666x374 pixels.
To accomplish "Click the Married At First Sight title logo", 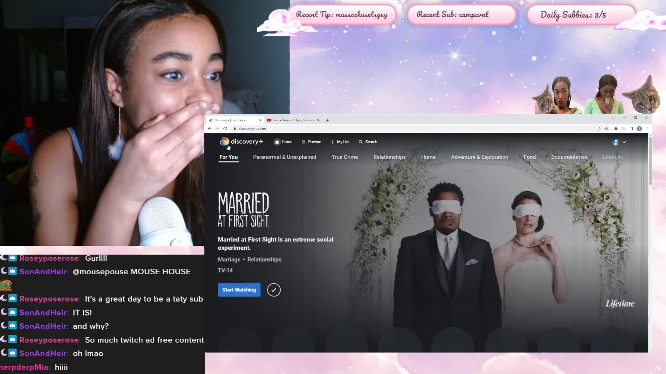I will tap(244, 210).
